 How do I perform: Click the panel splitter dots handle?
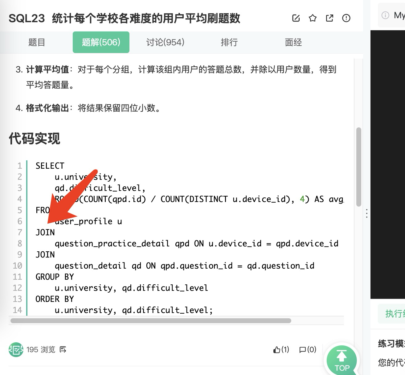367,213
